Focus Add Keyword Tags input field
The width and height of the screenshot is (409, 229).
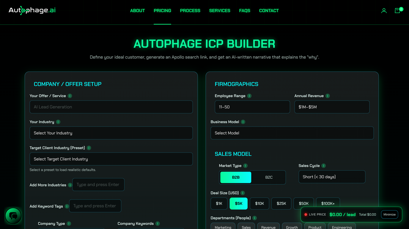tap(95, 206)
